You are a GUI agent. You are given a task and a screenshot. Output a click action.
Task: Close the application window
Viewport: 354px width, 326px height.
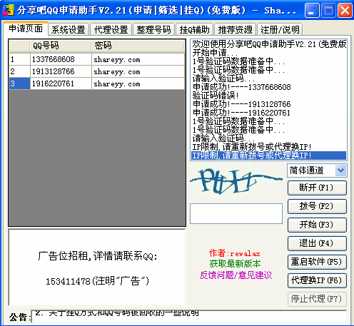[345, 11]
